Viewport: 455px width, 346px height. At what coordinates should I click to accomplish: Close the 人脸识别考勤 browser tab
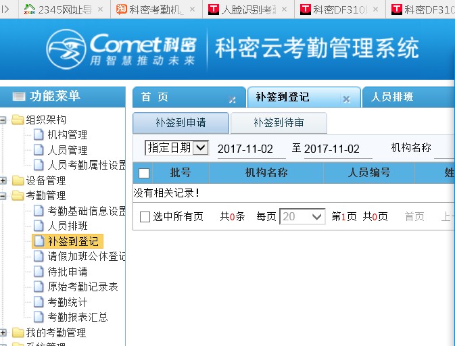click(x=284, y=9)
